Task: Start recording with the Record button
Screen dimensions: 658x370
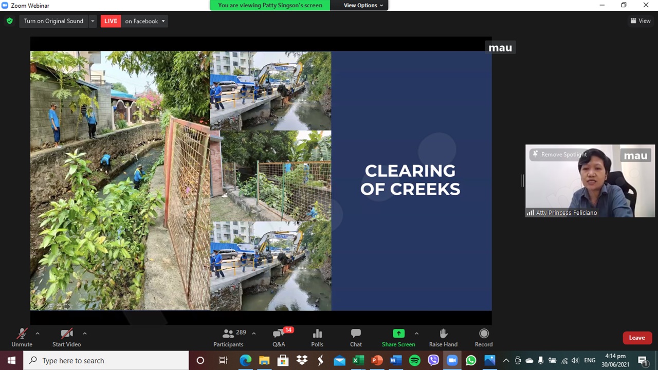Action: [x=483, y=338]
